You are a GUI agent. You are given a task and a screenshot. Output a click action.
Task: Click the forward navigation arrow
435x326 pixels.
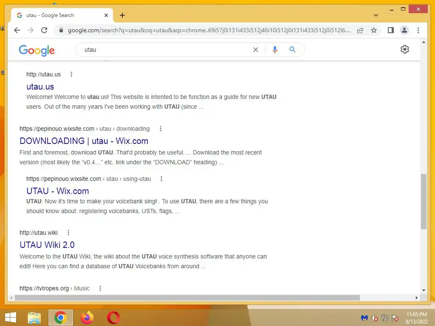pyautogui.click(x=31, y=30)
